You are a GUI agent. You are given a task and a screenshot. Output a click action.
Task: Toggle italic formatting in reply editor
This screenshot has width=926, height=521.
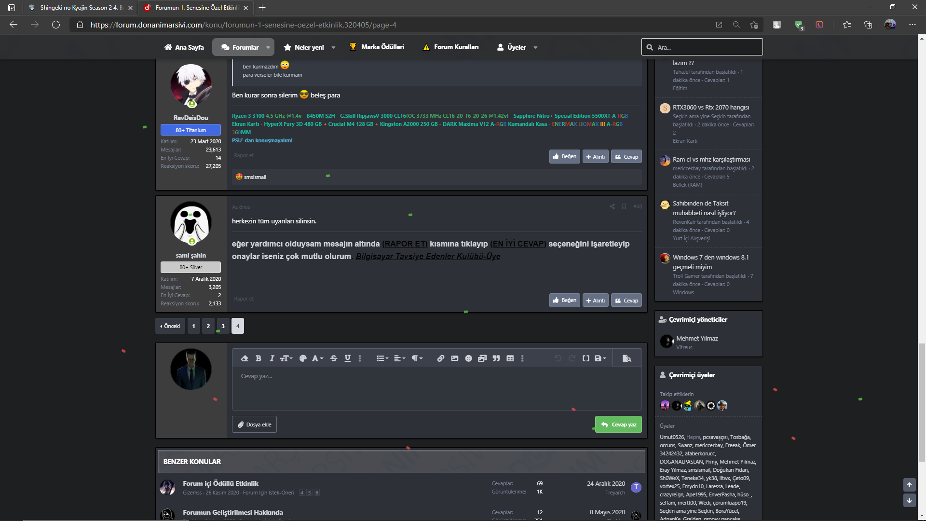(x=272, y=358)
